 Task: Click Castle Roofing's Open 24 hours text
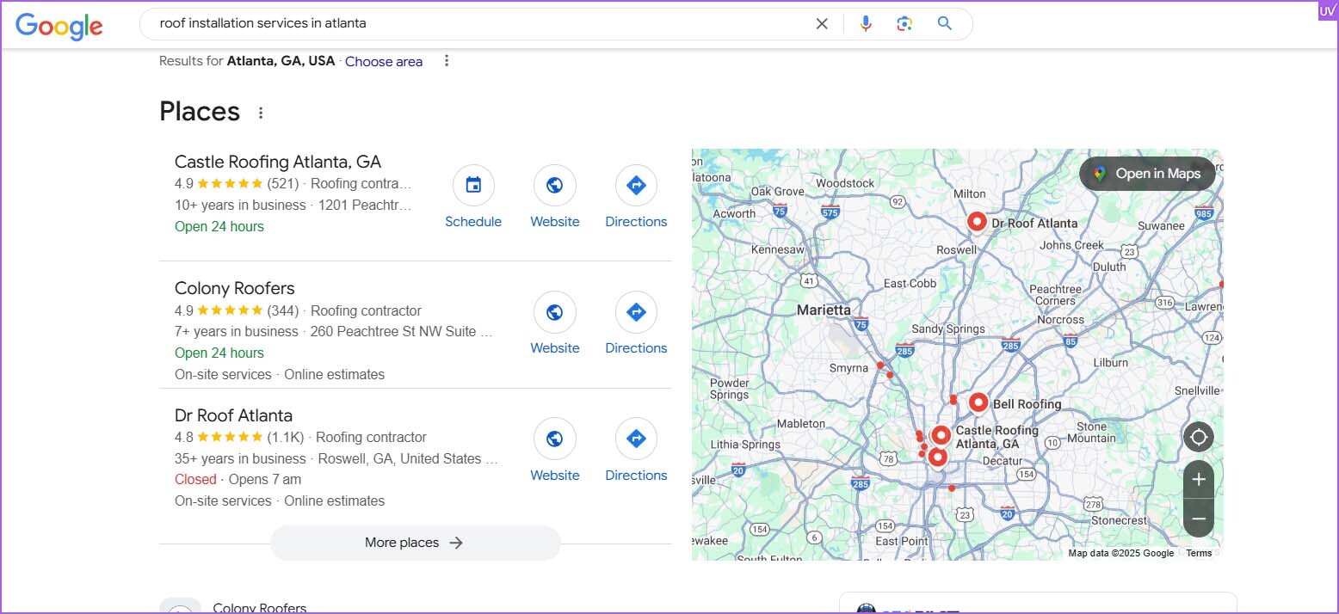(219, 226)
